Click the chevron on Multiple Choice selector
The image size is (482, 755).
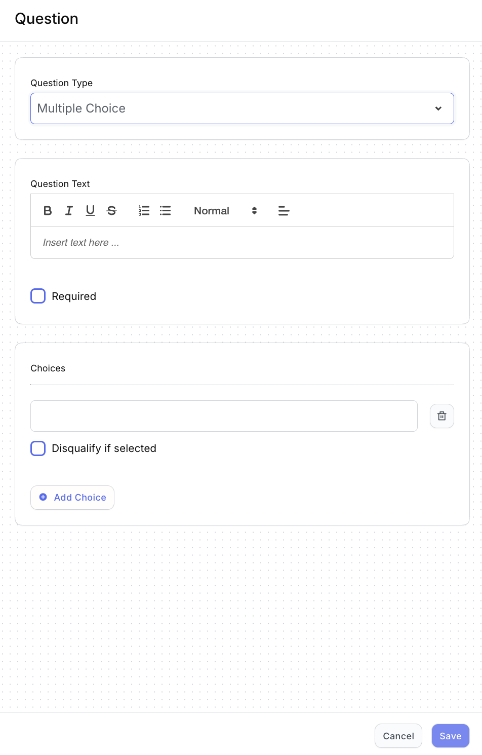(x=438, y=108)
